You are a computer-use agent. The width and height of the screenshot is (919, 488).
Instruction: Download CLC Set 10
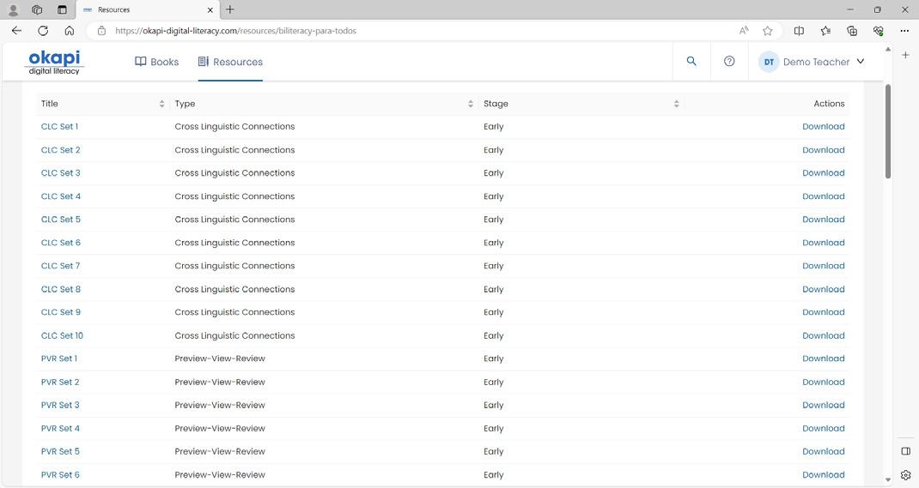pyautogui.click(x=824, y=335)
